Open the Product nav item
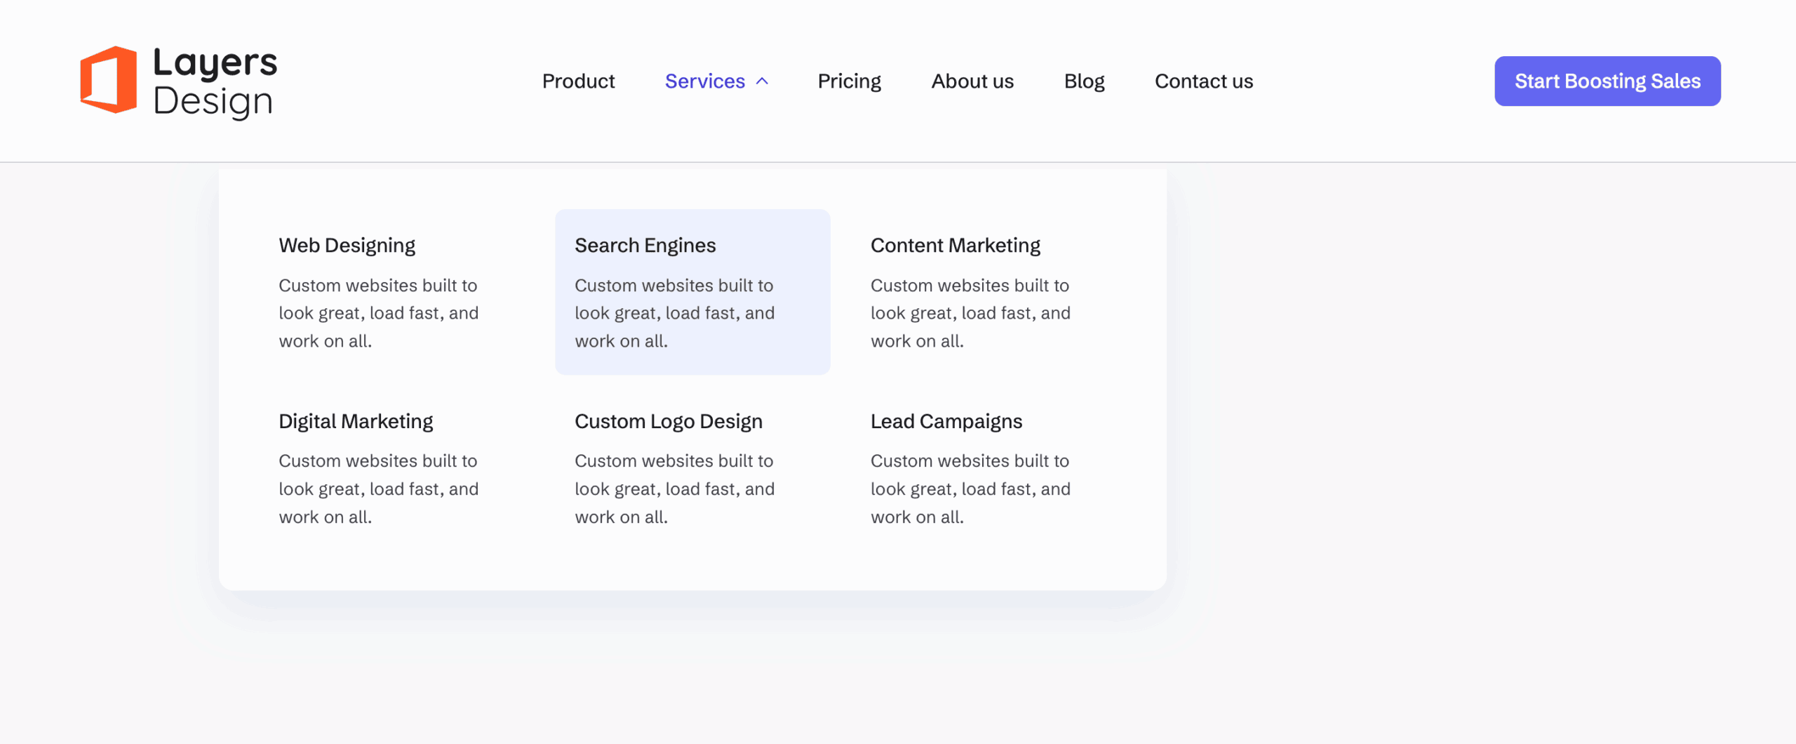This screenshot has height=744, width=1796. click(x=578, y=81)
